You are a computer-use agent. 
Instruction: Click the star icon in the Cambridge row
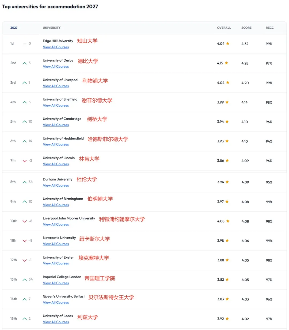coord(227,122)
